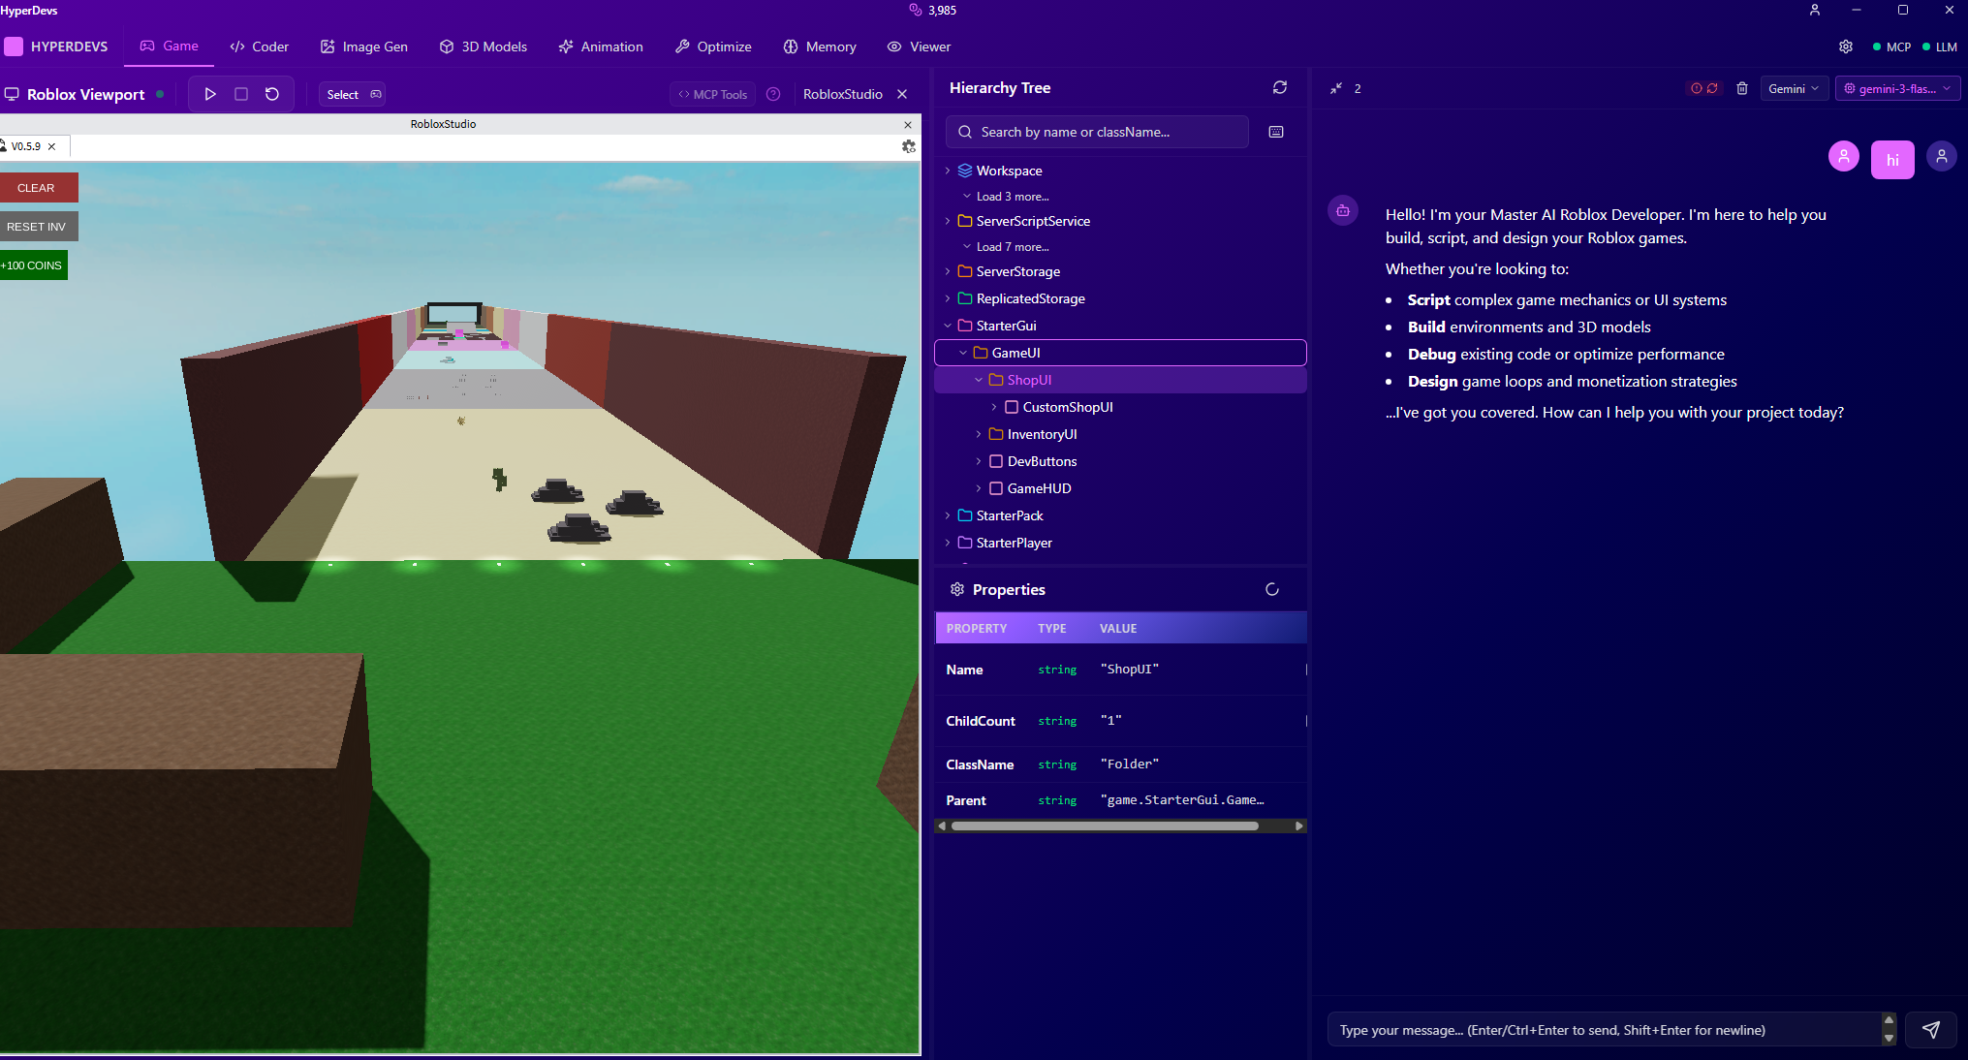Image resolution: width=1968 pixels, height=1060 pixels.
Task: Go to the 3D Models tab
Action: click(x=483, y=47)
